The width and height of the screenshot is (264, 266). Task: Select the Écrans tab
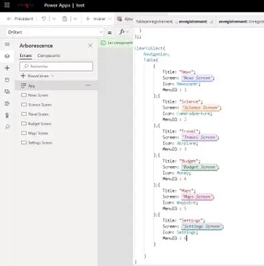(25, 56)
